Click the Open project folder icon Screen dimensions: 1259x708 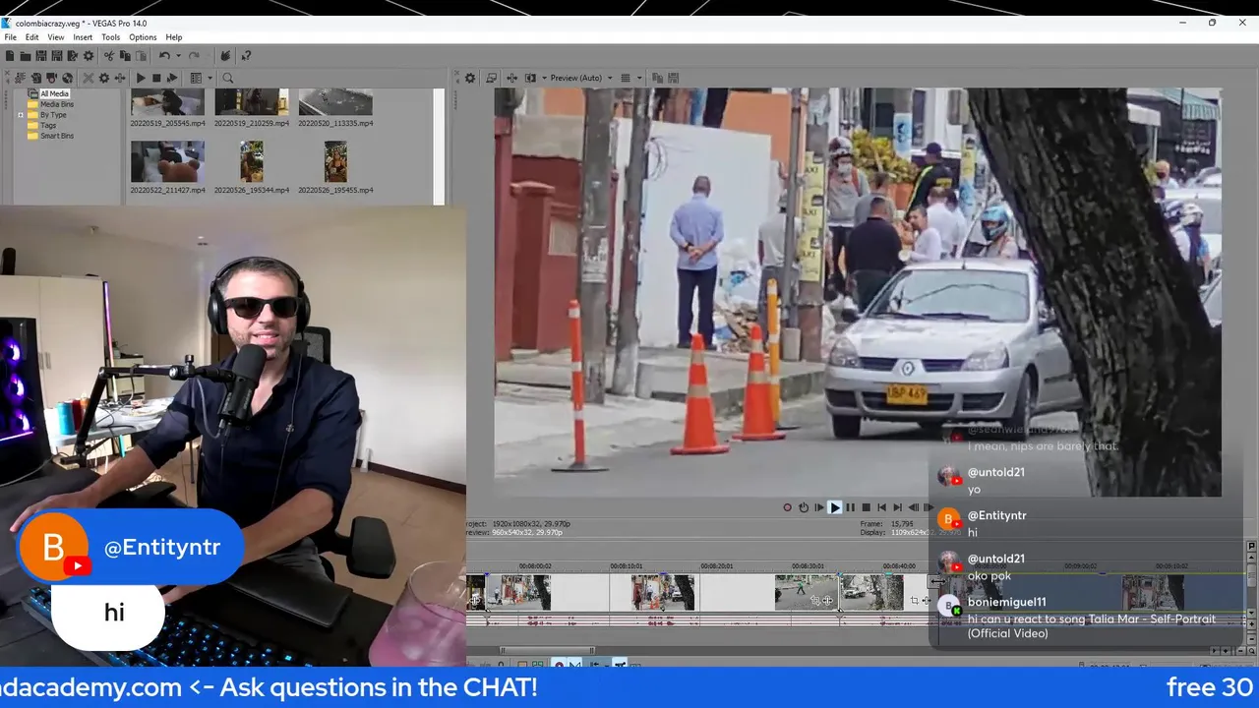coord(26,56)
